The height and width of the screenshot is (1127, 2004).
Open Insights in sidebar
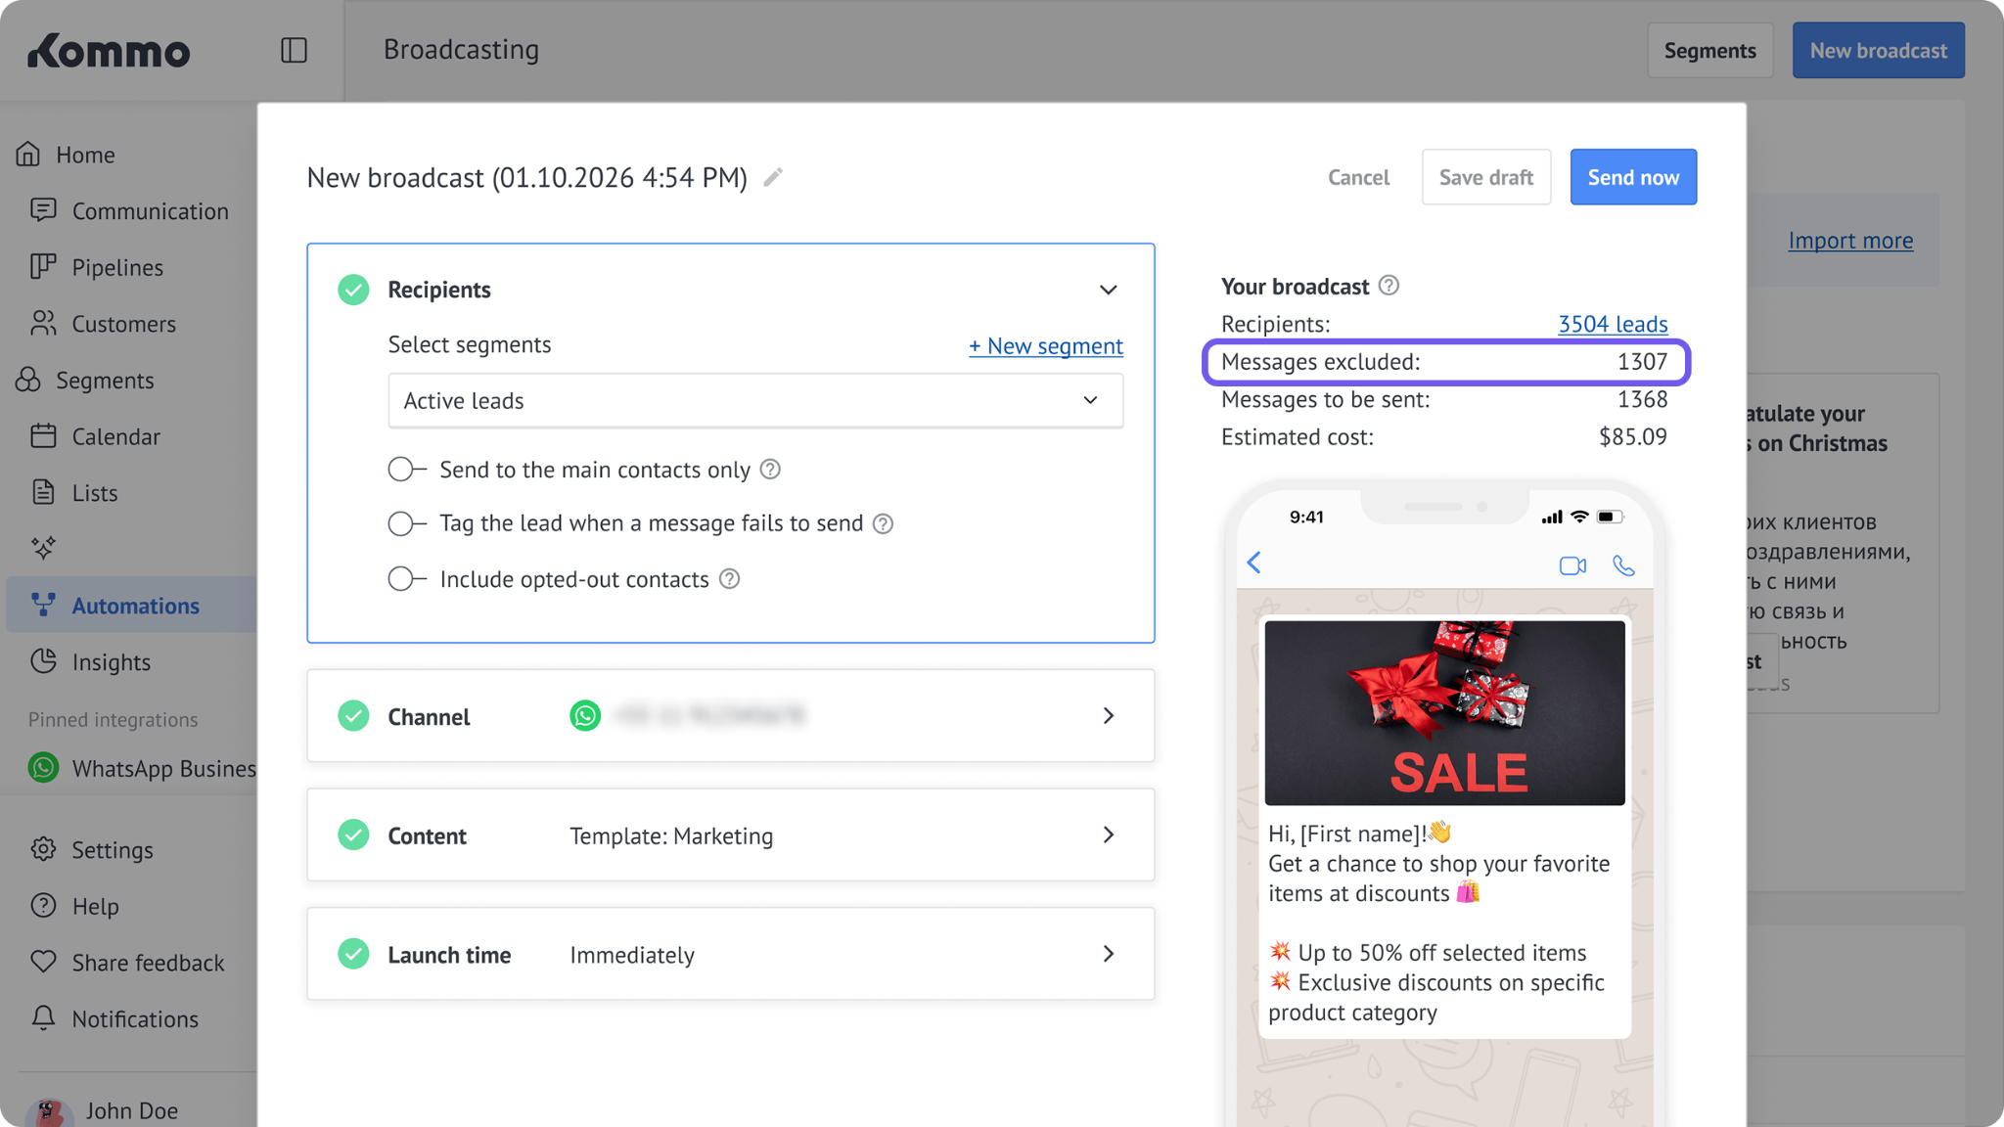pyautogui.click(x=90, y=662)
